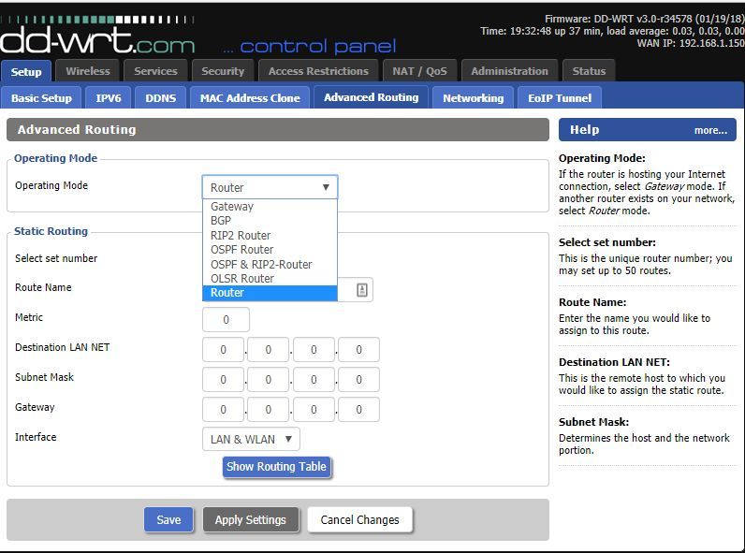The image size is (745, 553).
Task: Open the NAT / QoS tab
Action: [x=419, y=71]
